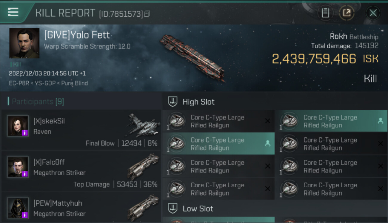The height and width of the screenshot is (223, 388).
Task: Select FalcOff's pilot portrait
Action: 18,167
